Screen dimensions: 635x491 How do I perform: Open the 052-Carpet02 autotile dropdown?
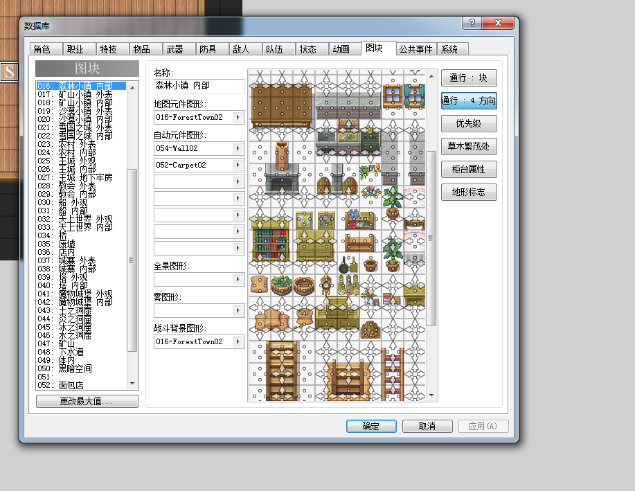[x=238, y=166]
